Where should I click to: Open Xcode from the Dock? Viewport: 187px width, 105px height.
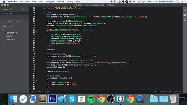coord(62,99)
